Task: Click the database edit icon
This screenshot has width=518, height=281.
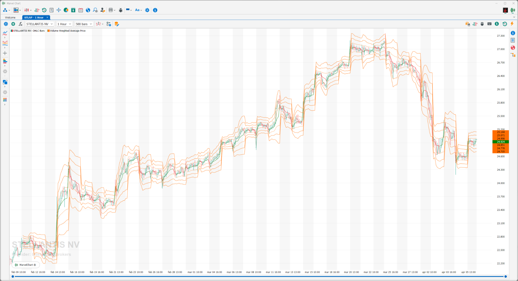Action: (x=117, y=24)
